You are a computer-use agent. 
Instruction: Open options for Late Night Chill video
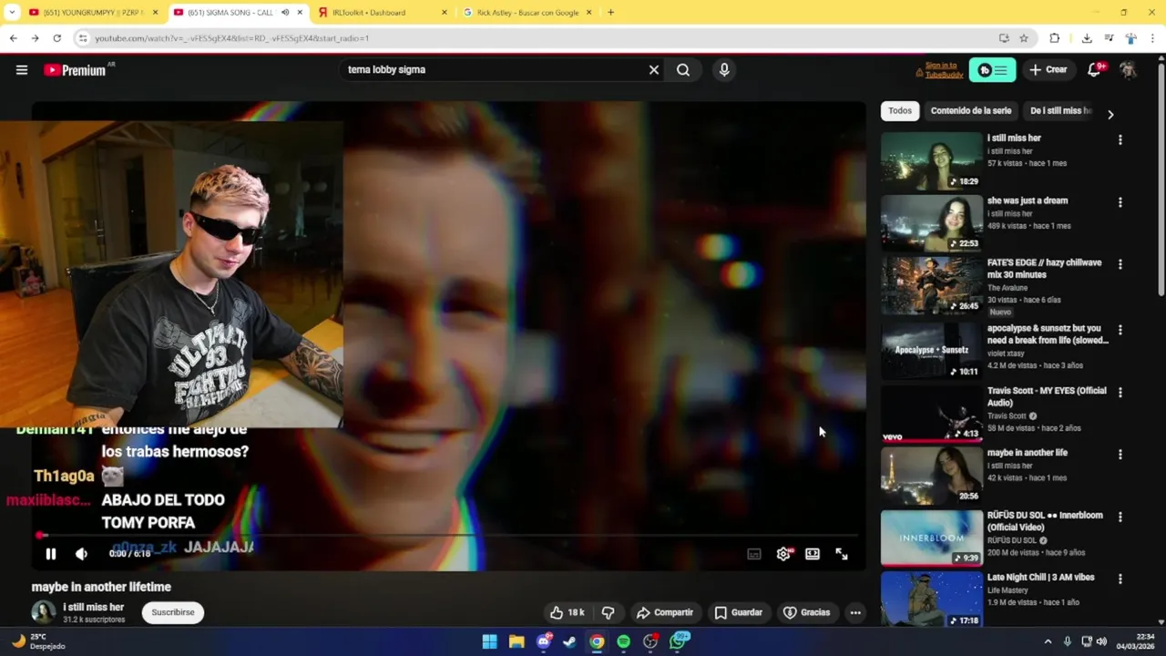click(1120, 579)
